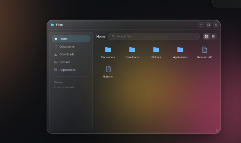Go to Pictures in the sidebar
Viewport: 241px width, 143px height.
pos(71,62)
